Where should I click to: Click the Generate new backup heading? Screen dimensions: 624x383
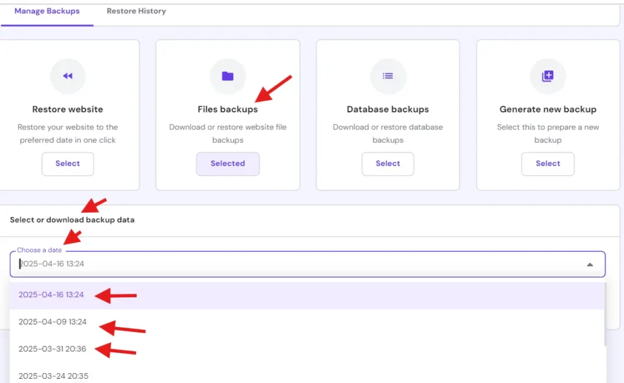coord(548,109)
